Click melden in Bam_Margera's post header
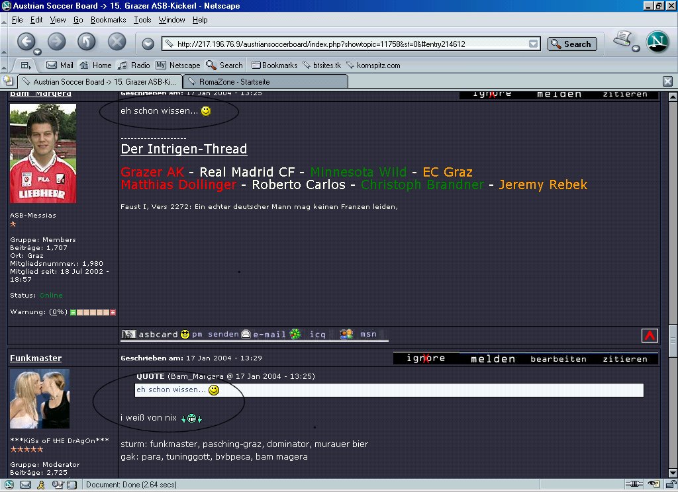Image resolution: width=678 pixels, height=492 pixels. click(559, 94)
